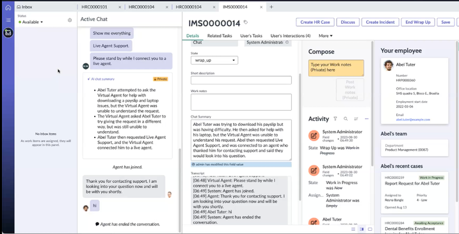Open a new tab with plus icon
This screenshot has width=459, height=234.
coord(271,7)
